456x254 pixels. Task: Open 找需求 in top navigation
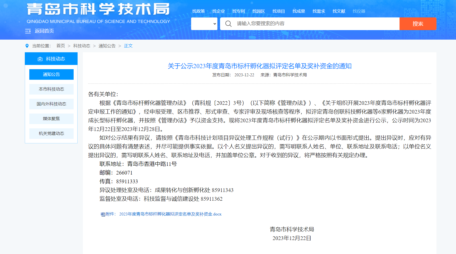click(319, 11)
